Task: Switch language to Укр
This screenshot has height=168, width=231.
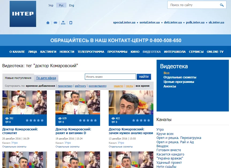Action: pyautogui.click(x=51, y=5)
